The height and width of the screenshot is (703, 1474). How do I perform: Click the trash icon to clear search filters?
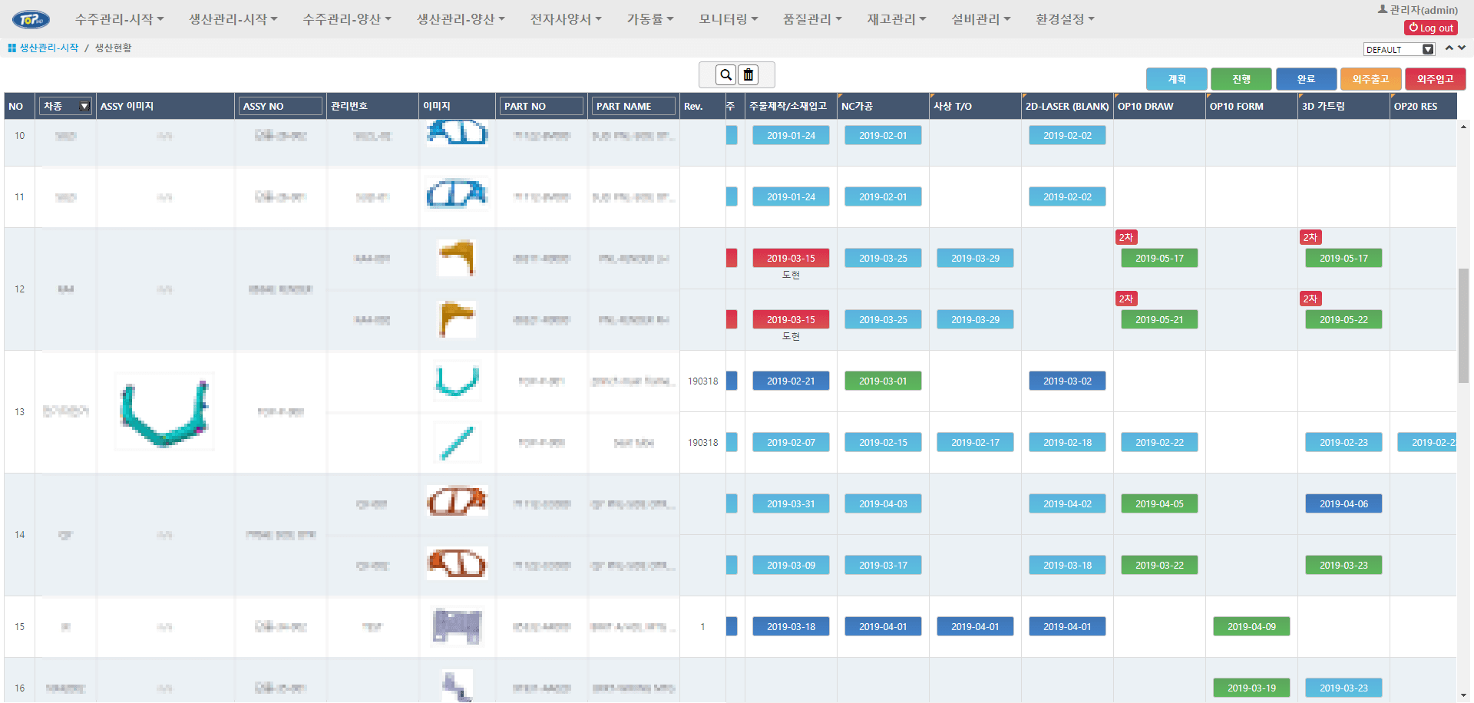coord(749,74)
